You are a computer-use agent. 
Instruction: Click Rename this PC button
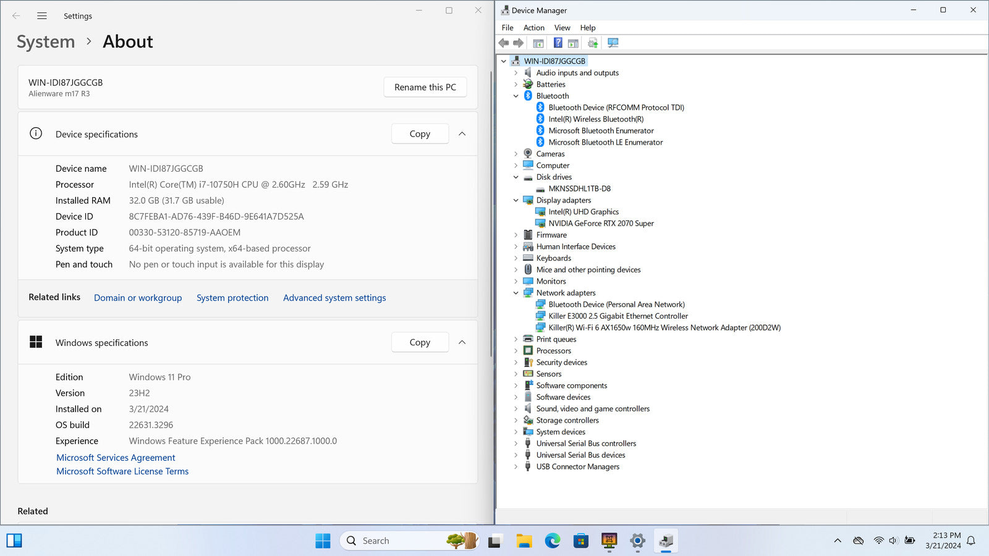425,87
